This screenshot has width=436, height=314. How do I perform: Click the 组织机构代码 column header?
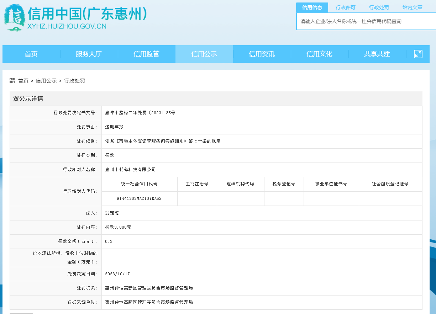(x=241, y=184)
